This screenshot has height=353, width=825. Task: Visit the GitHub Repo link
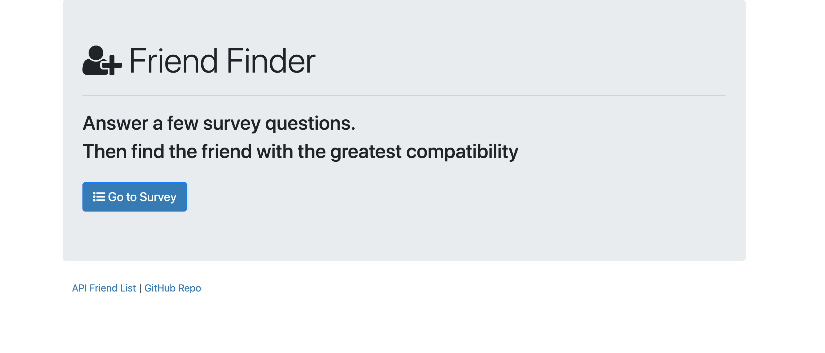point(173,288)
